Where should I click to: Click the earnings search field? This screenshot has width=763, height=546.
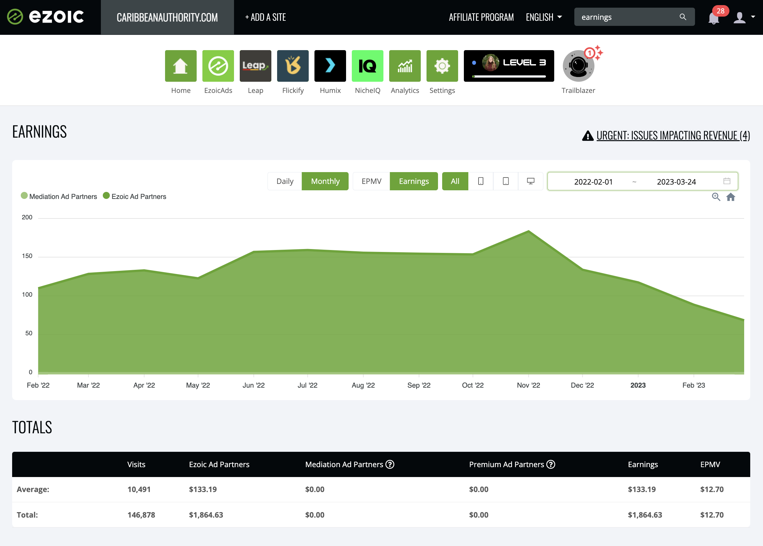click(x=634, y=17)
